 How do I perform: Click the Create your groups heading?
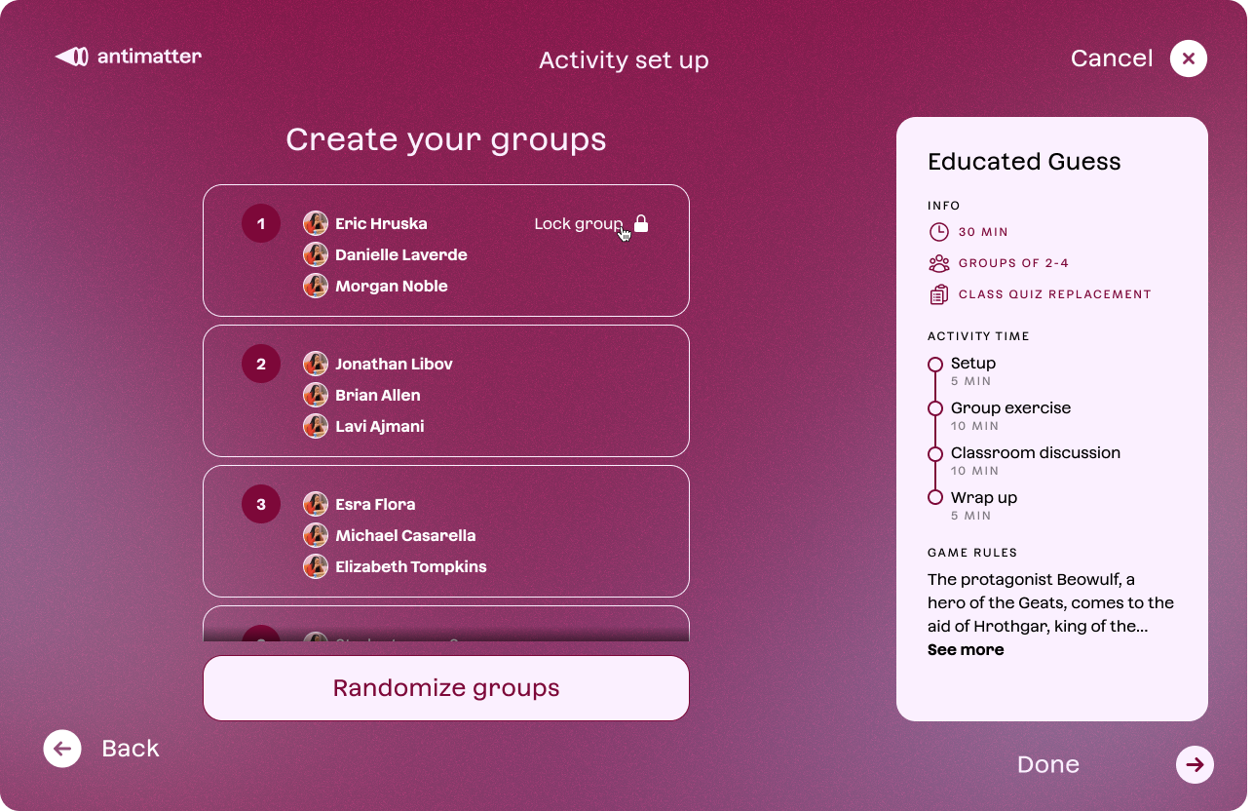(446, 140)
